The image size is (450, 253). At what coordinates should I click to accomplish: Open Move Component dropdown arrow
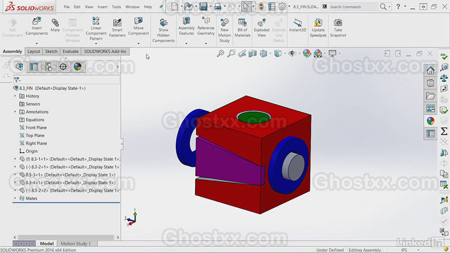point(139,43)
